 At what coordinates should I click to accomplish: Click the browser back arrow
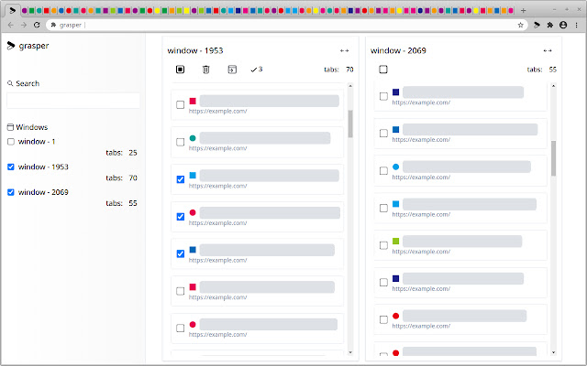coord(10,25)
